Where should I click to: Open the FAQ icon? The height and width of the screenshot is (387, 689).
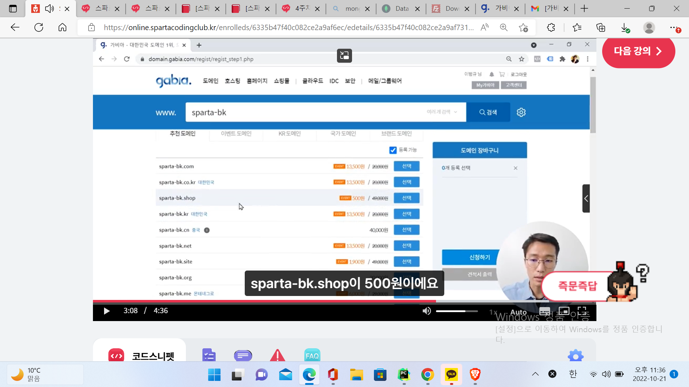312,355
